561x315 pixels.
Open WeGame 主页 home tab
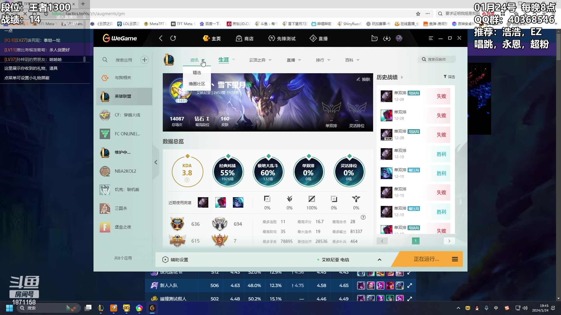pos(212,38)
